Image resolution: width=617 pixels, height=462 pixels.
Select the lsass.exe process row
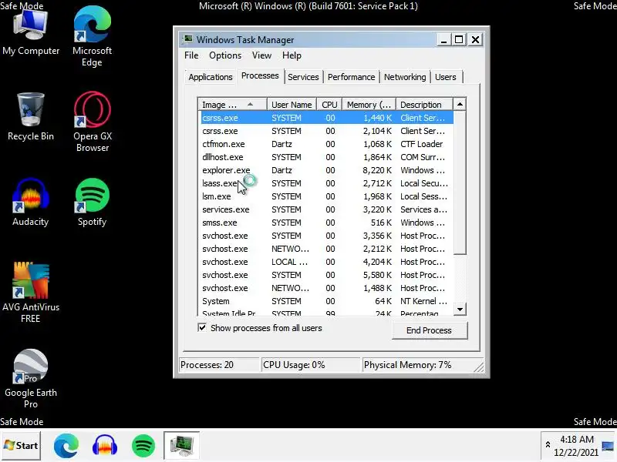pos(326,183)
